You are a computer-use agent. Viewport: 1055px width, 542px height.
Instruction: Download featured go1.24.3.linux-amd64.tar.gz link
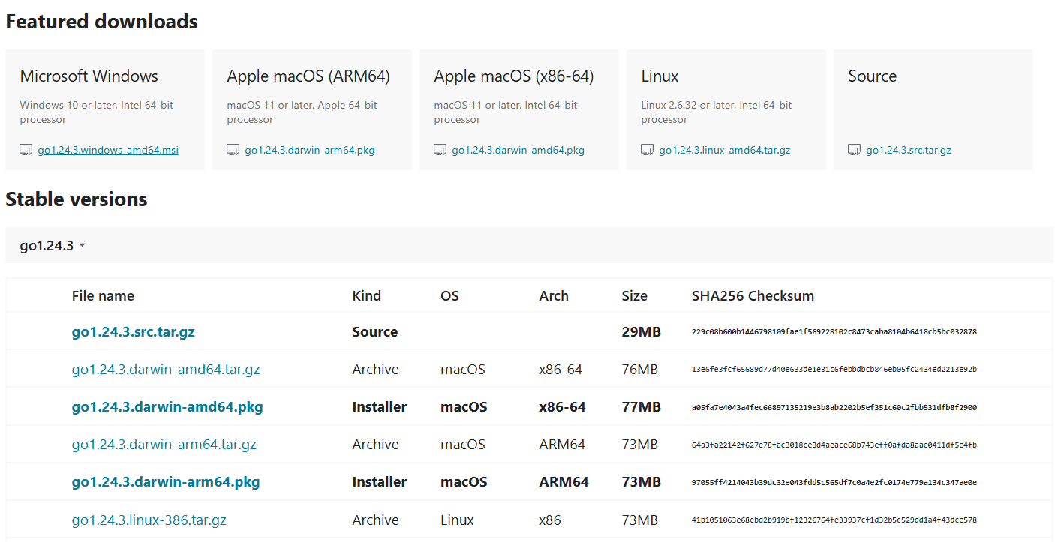(725, 150)
